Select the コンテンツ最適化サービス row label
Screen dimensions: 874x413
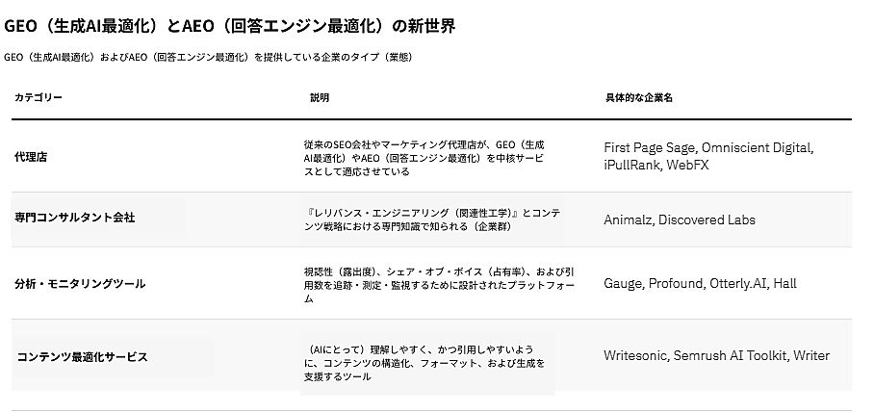click(x=82, y=356)
